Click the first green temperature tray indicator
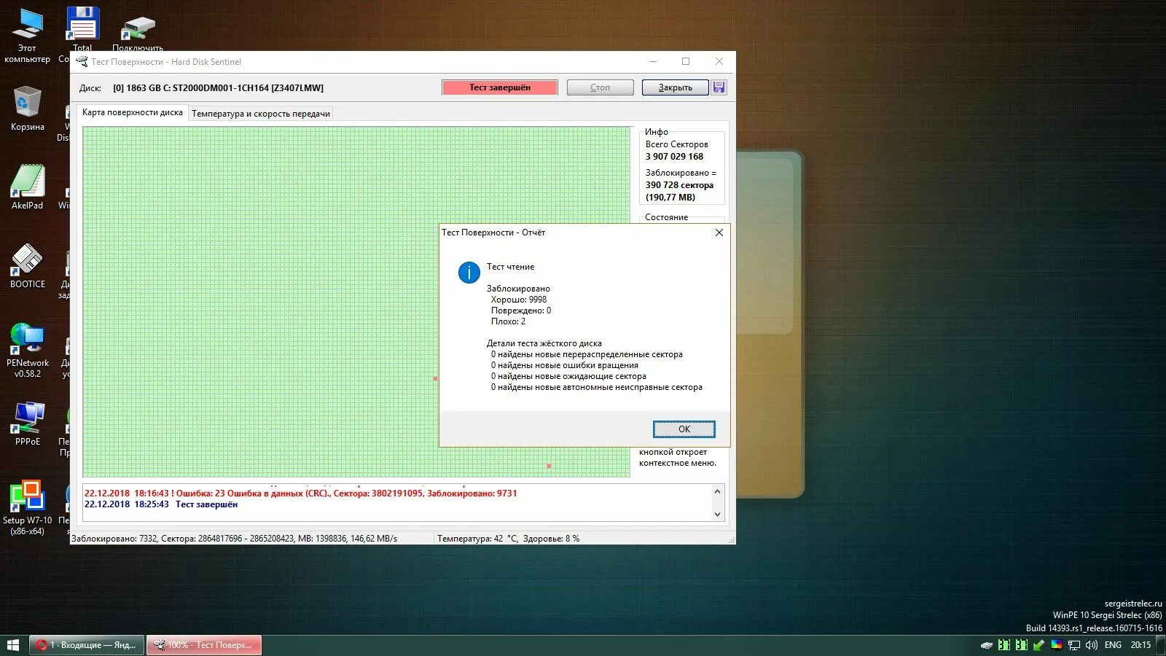 pos(1004,645)
